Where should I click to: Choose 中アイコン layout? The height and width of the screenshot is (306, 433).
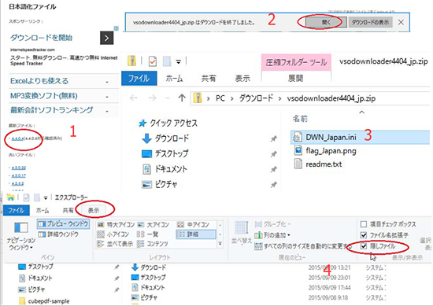pyautogui.click(x=193, y=225)
